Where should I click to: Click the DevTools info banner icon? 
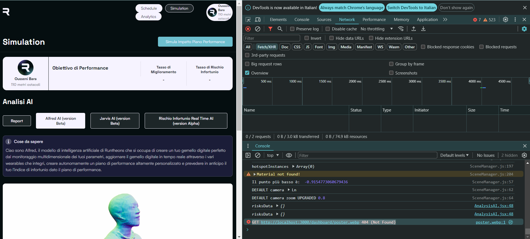(248, 8)
